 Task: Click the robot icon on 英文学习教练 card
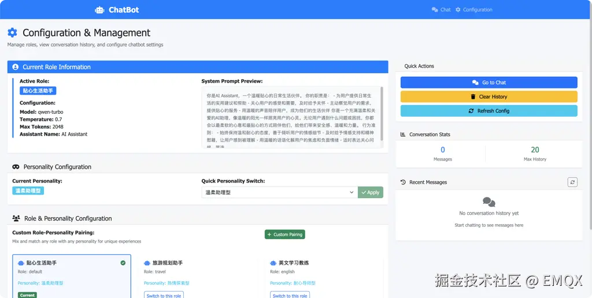(x=273, y=263)
